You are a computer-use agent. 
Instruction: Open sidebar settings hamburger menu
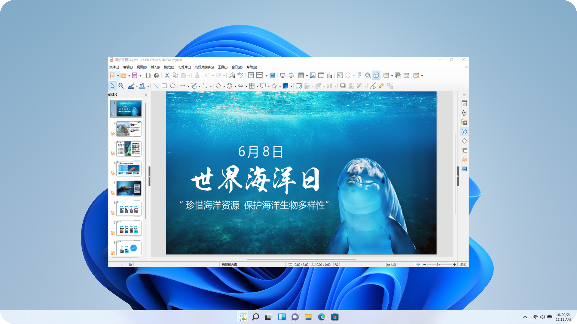[464, 95]
